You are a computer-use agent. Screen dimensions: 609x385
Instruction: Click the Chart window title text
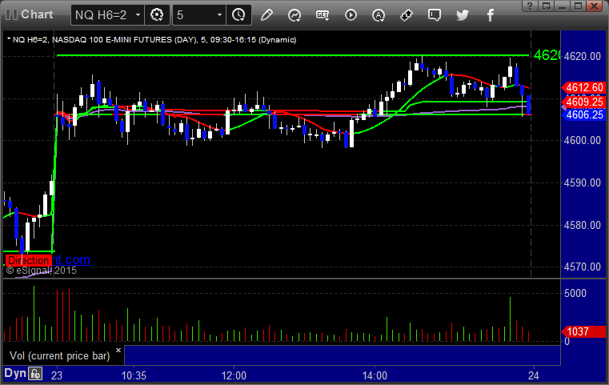pos(37,14)
